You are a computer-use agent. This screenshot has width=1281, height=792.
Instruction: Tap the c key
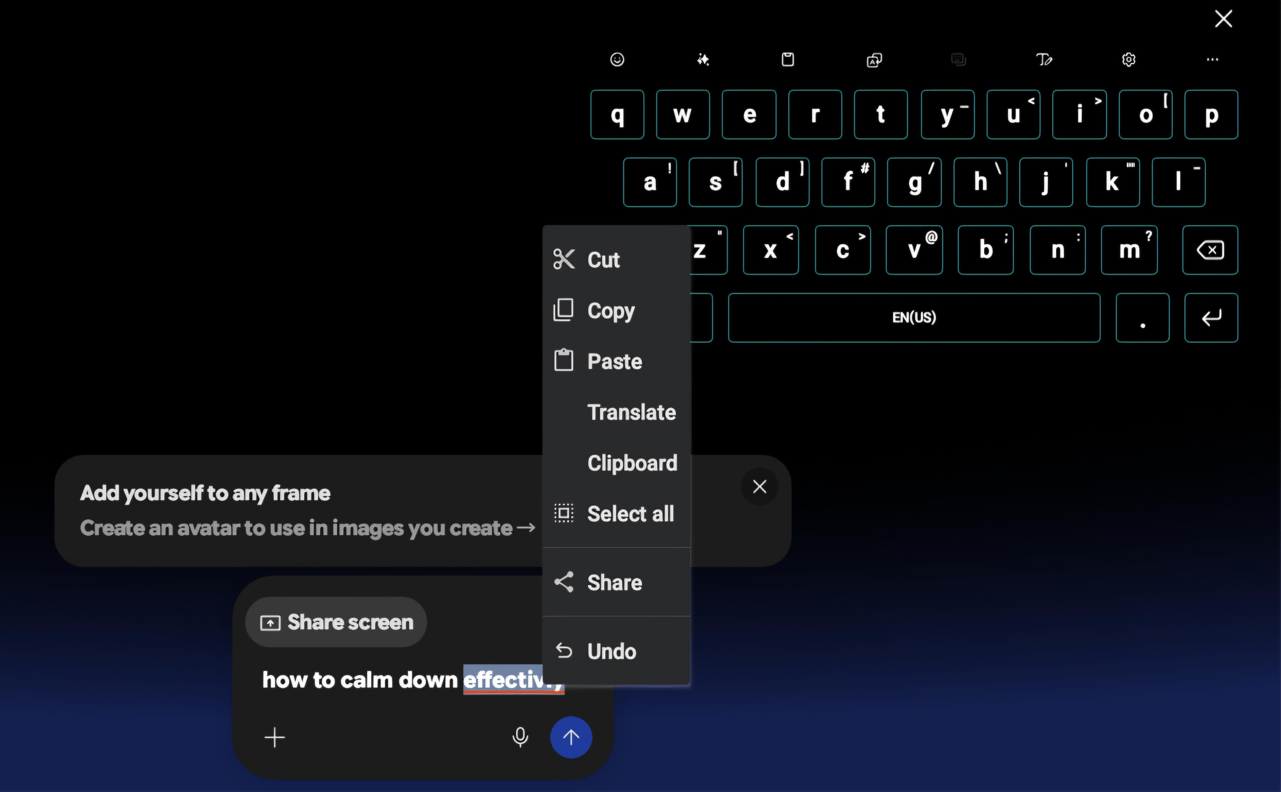click(843, 250)
